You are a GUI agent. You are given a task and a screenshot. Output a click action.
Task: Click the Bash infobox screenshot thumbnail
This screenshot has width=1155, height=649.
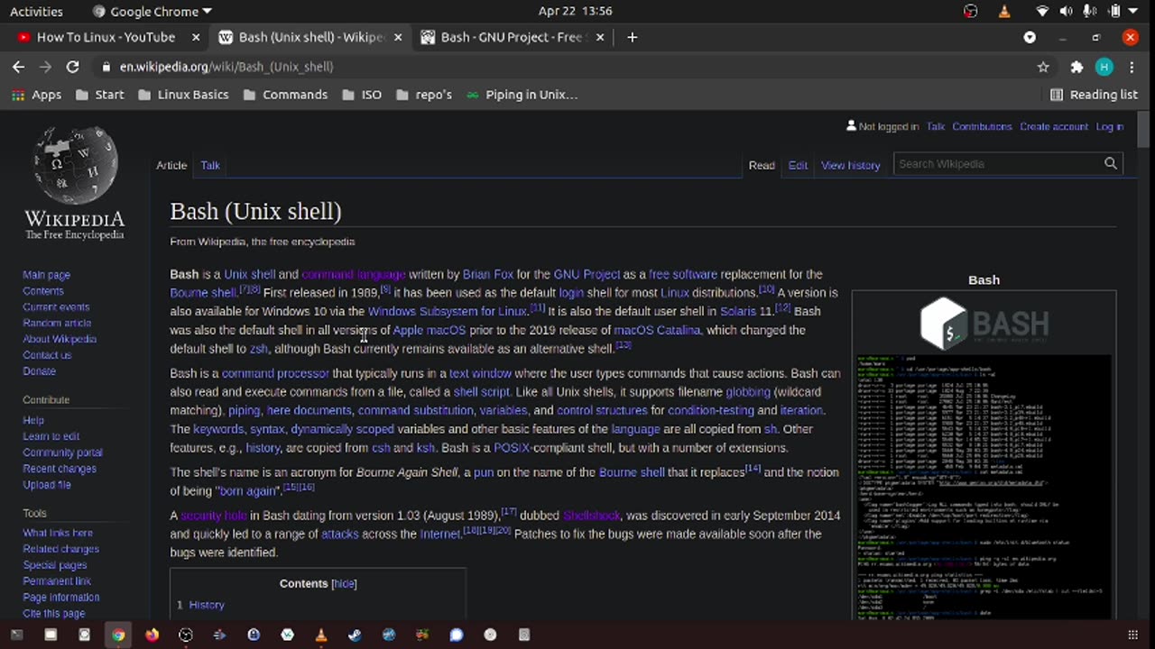[x=984, y=487]
